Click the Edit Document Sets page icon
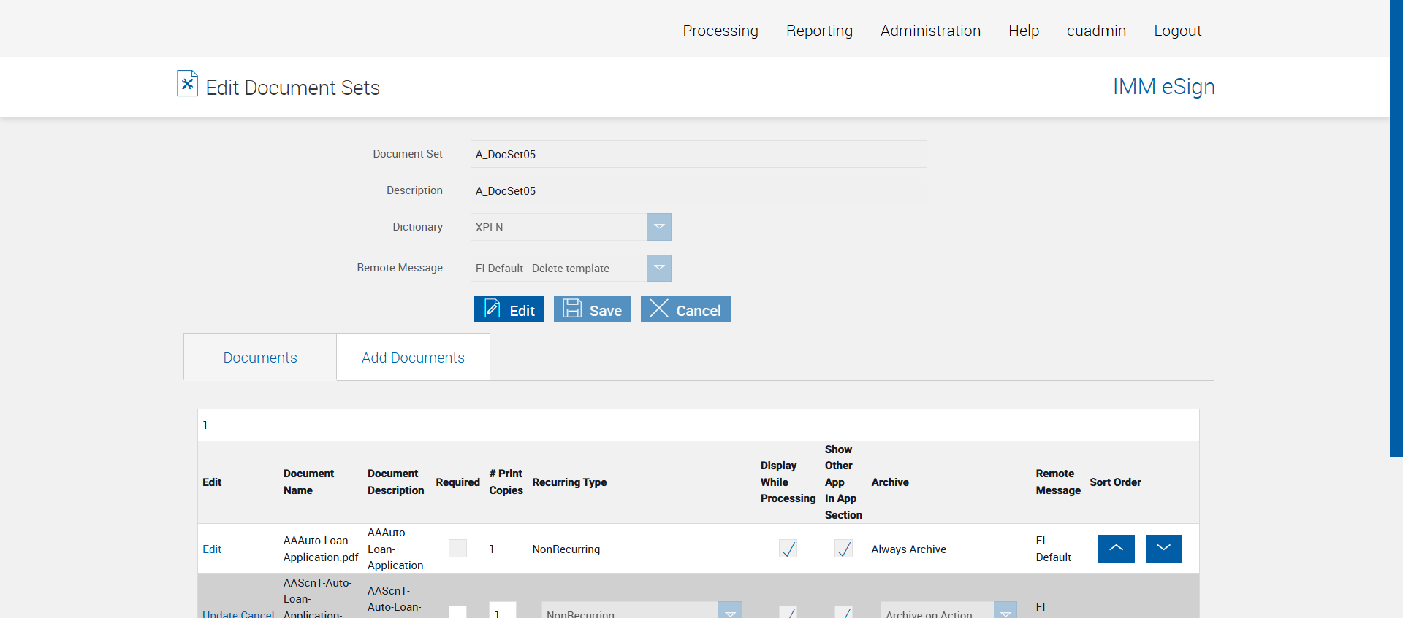 tap(187, 84)
